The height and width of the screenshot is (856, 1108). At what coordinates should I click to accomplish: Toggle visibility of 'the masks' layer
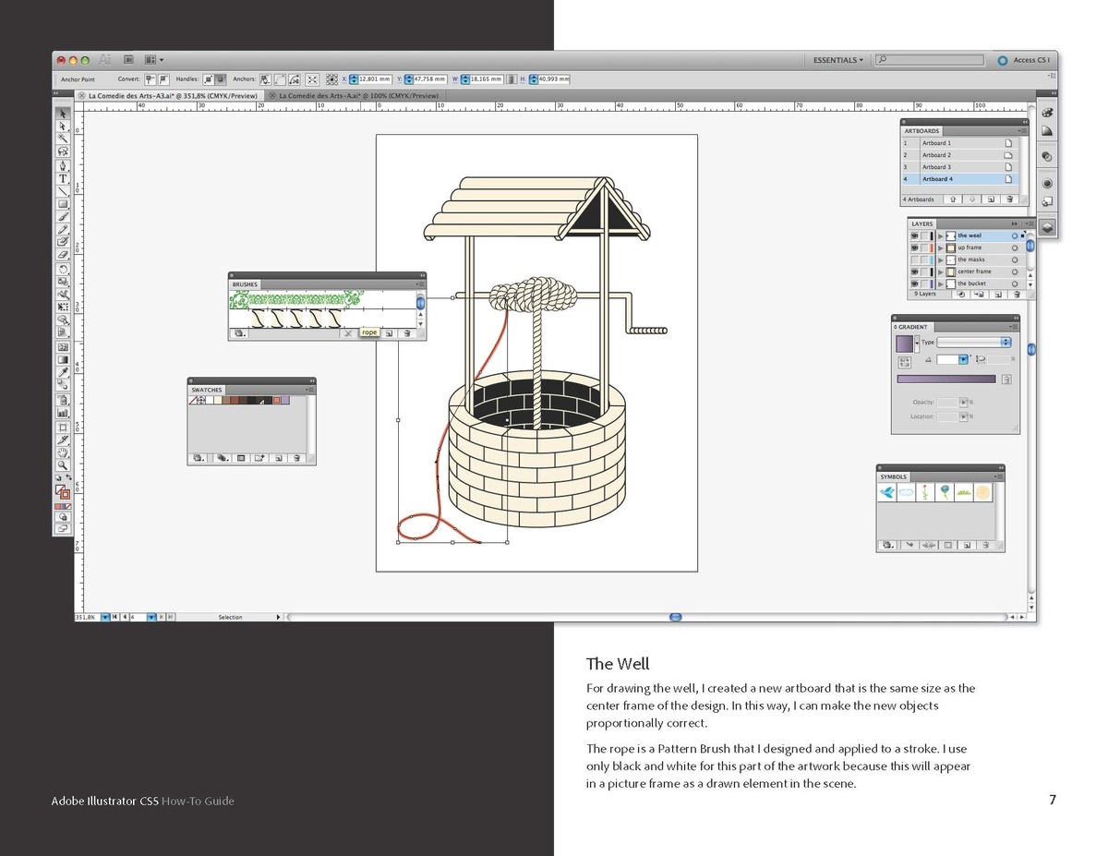(x=914, y=259)
